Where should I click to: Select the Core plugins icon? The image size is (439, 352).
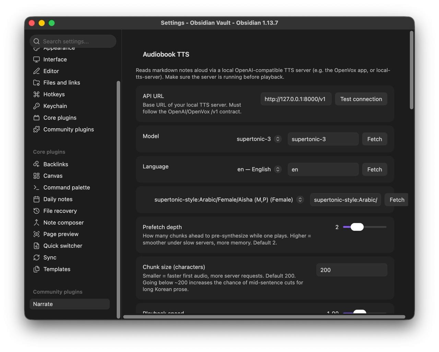(36, 118)
